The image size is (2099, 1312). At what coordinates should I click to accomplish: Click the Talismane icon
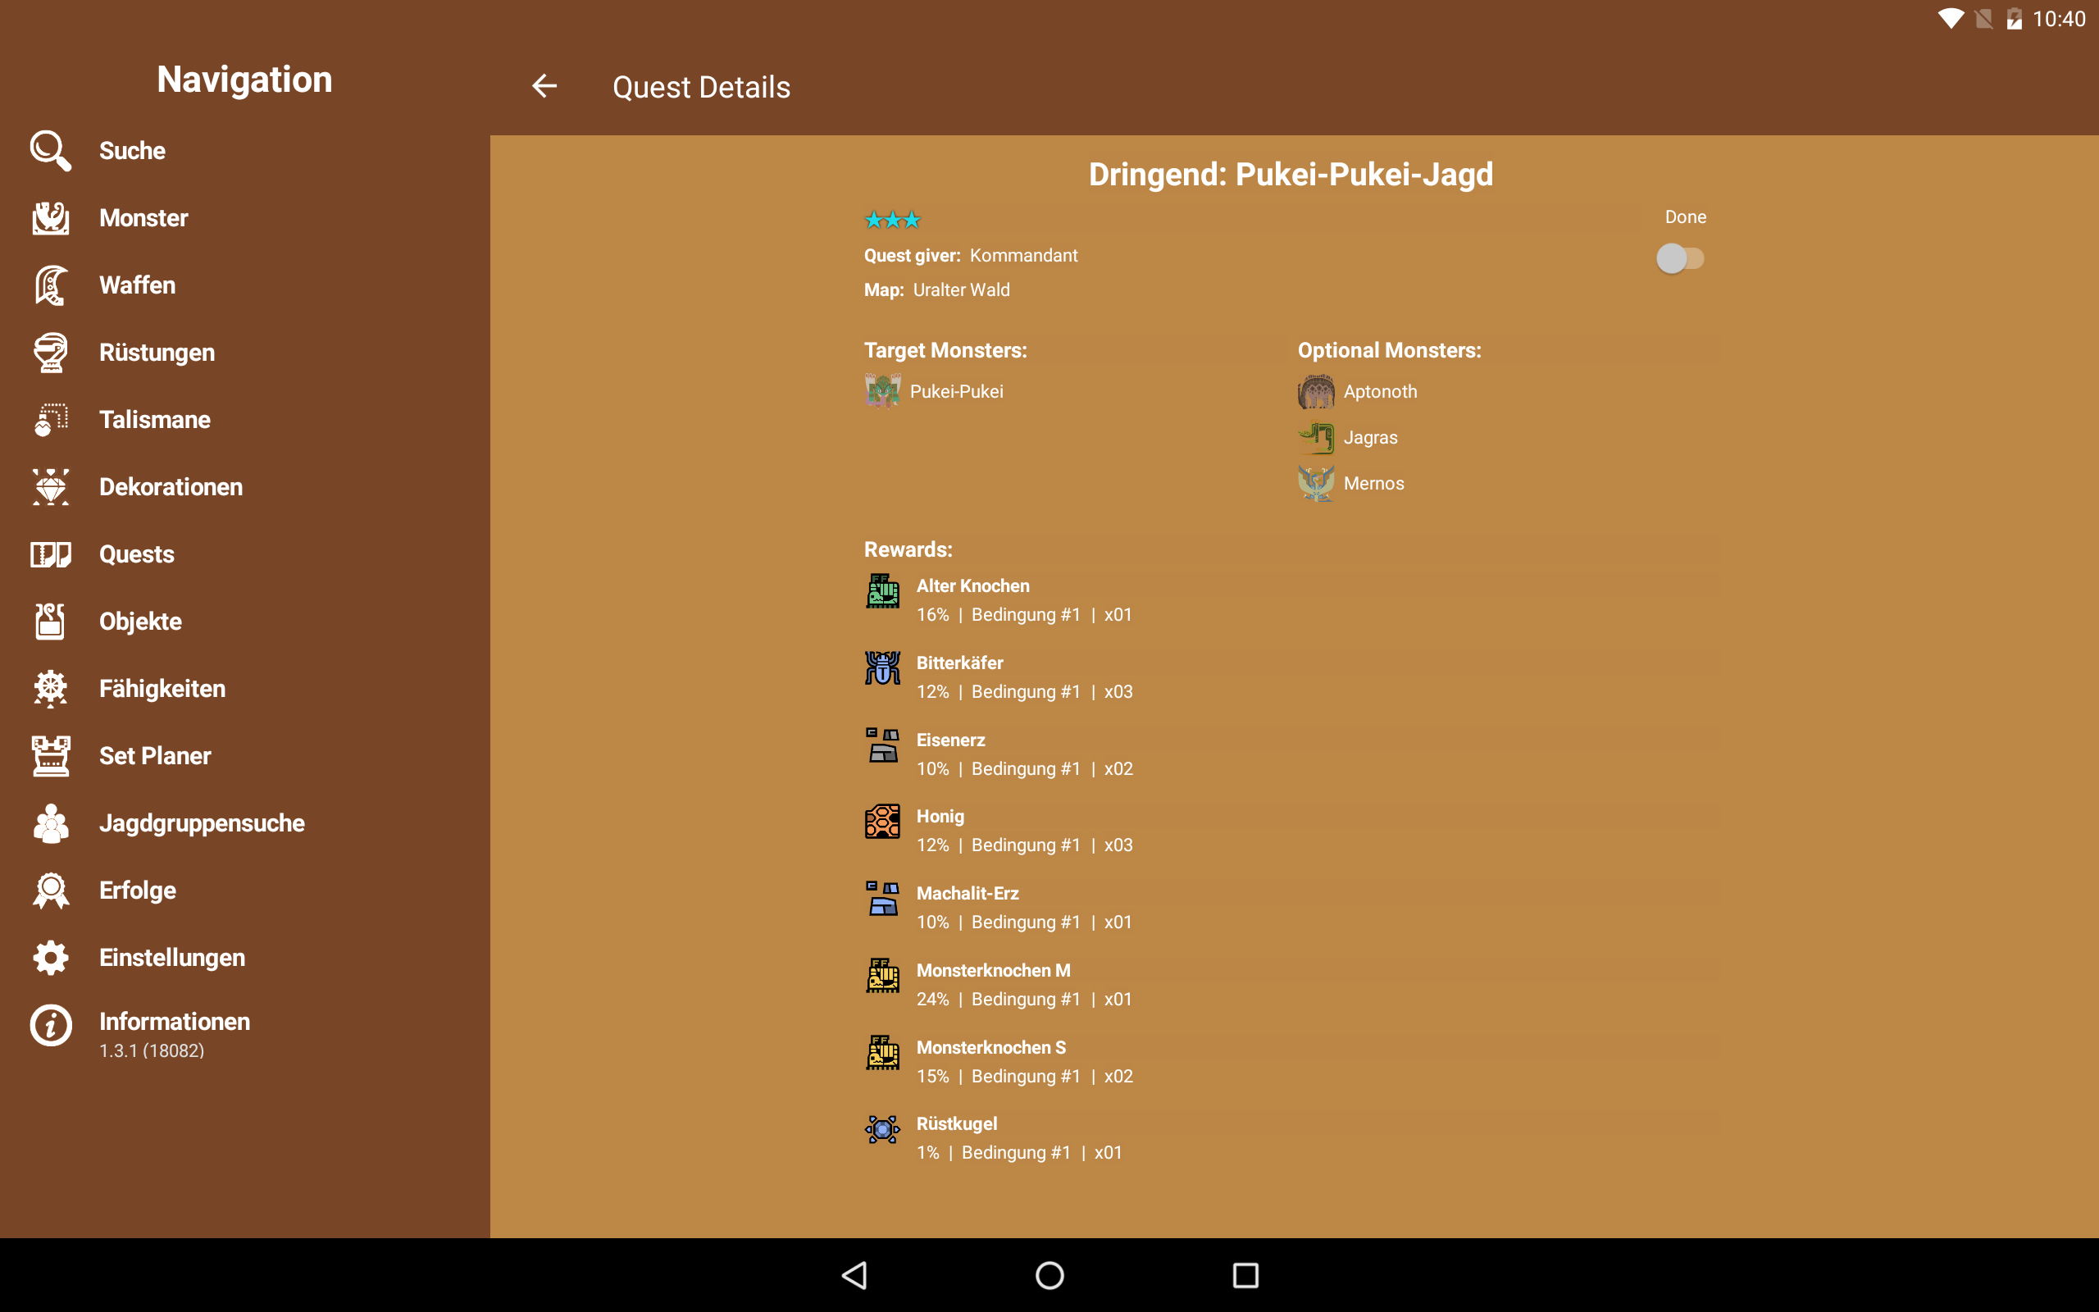pyautogui.click(x=50, y=420)
